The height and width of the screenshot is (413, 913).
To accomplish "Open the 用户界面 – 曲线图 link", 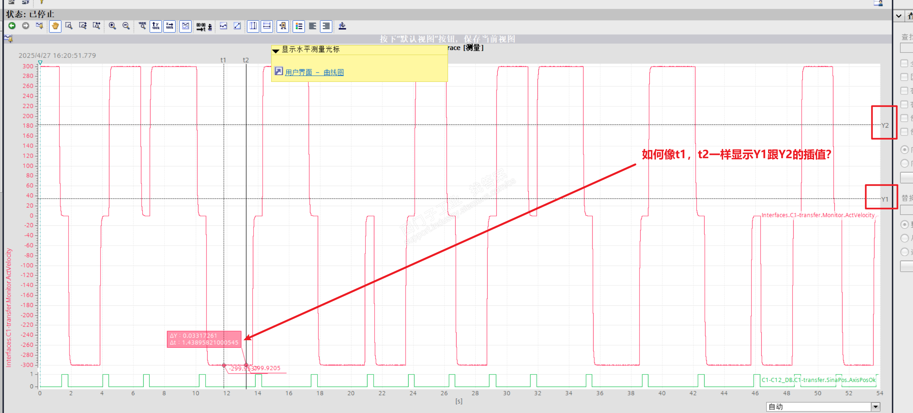I will (314, 72).
